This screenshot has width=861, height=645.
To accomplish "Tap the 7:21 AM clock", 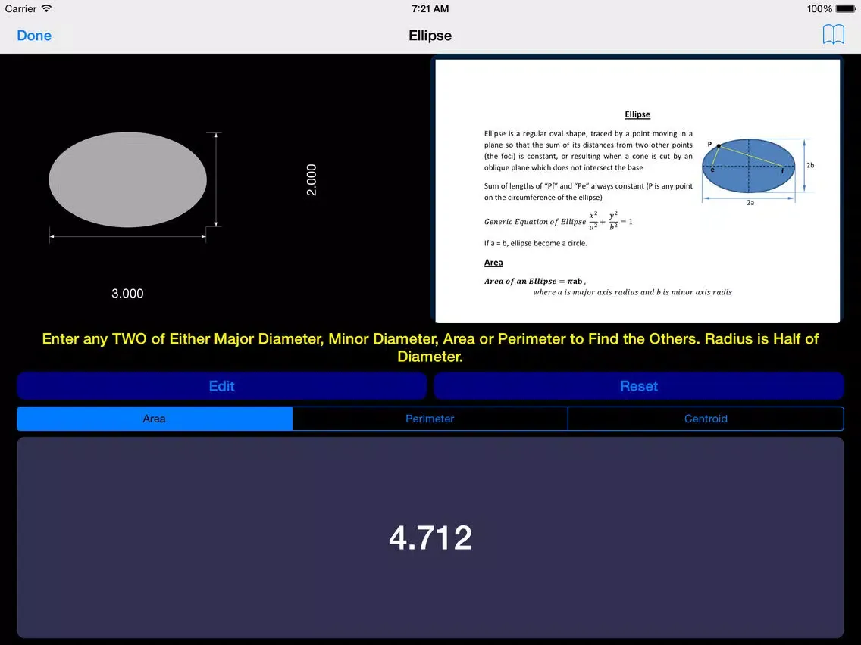I will click(430, 9).
